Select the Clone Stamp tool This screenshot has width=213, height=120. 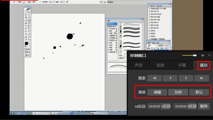(26, 23)
